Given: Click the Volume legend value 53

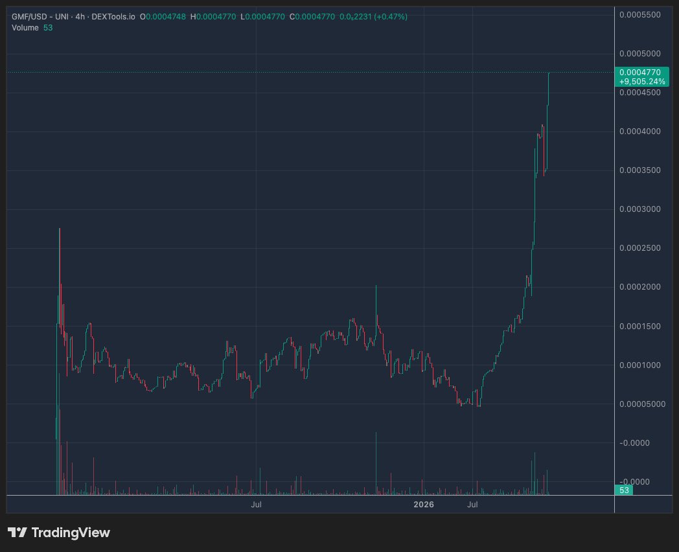Looking at the screenshot, I should (x=48, y=28).
